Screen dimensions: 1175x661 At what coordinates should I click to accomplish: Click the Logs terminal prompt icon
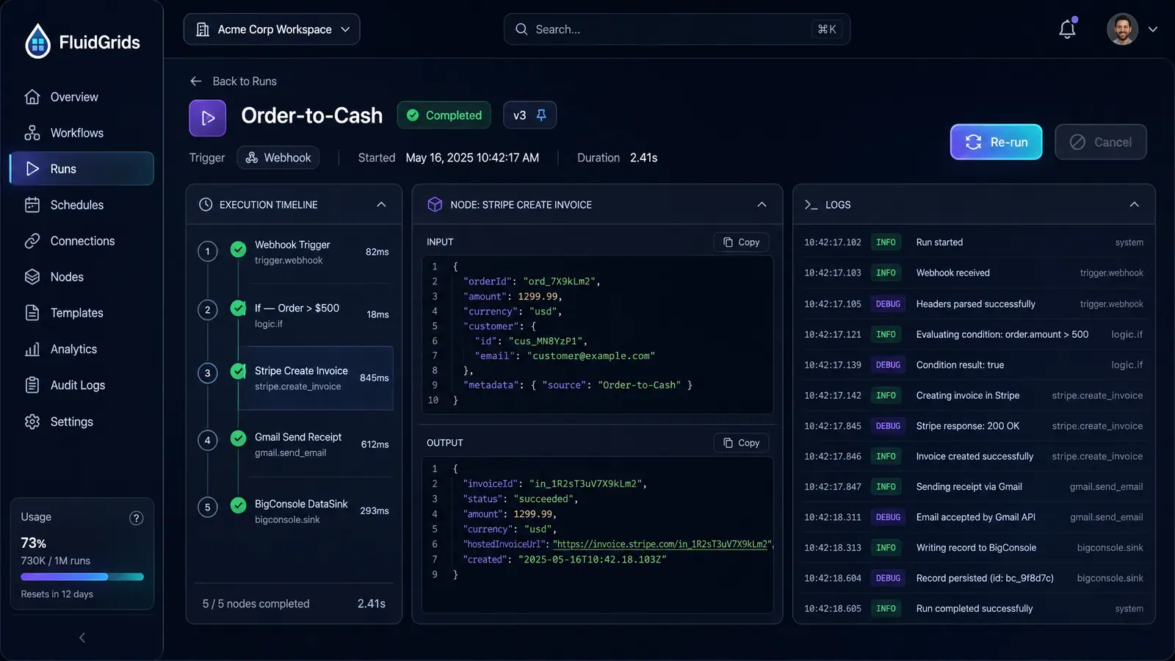coord(811,205)
